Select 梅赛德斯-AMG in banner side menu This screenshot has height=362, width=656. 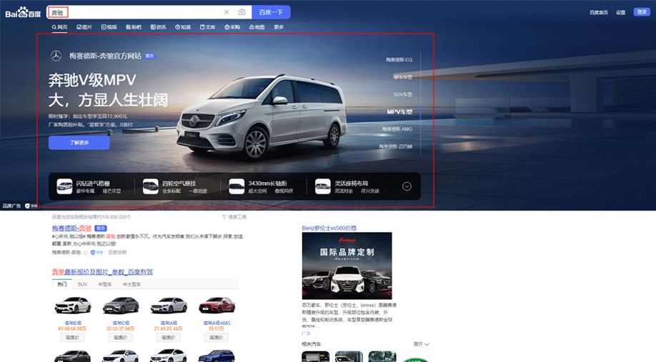(x=397, y=129)
